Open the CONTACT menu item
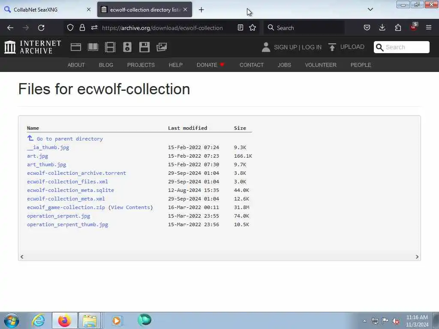Image resolution: width=439 pixels, height=329 pixels. point(252,65)
